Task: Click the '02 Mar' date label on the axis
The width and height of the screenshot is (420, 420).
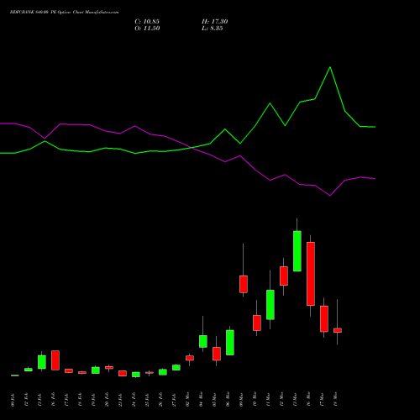Action: [187, 400]
